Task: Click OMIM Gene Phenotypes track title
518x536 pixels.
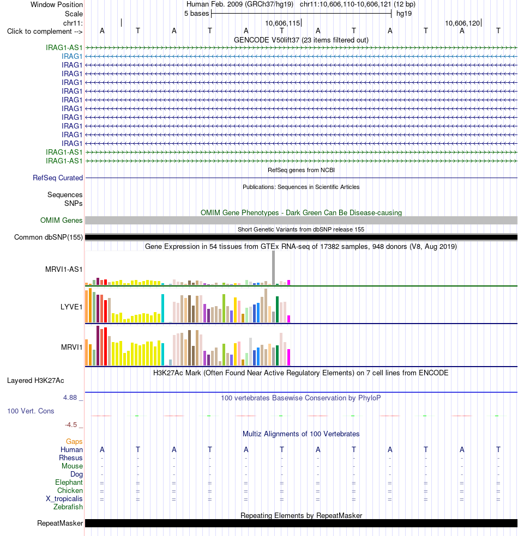Action: [x=301, y=212]
